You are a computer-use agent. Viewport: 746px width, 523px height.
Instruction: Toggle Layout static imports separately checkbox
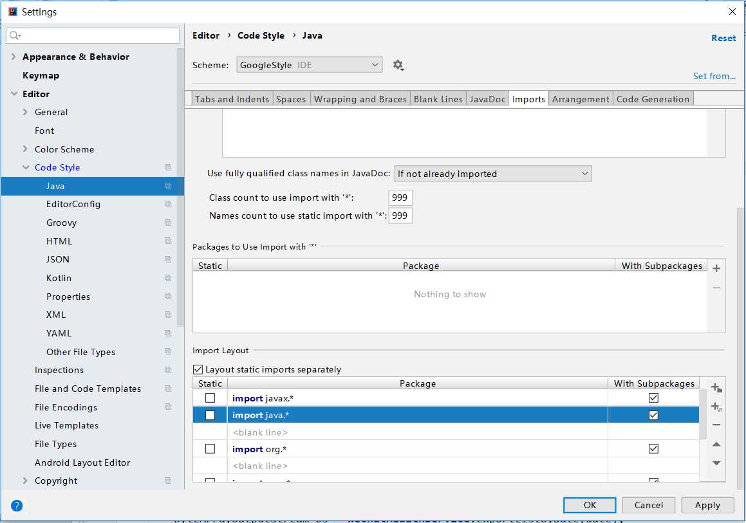point(198,369)
